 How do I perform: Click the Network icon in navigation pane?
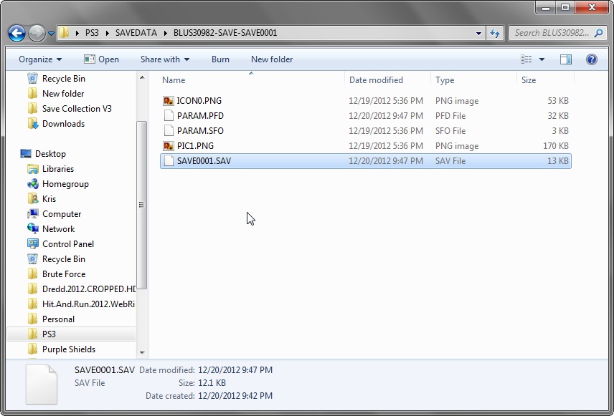(x=33, y=228)
